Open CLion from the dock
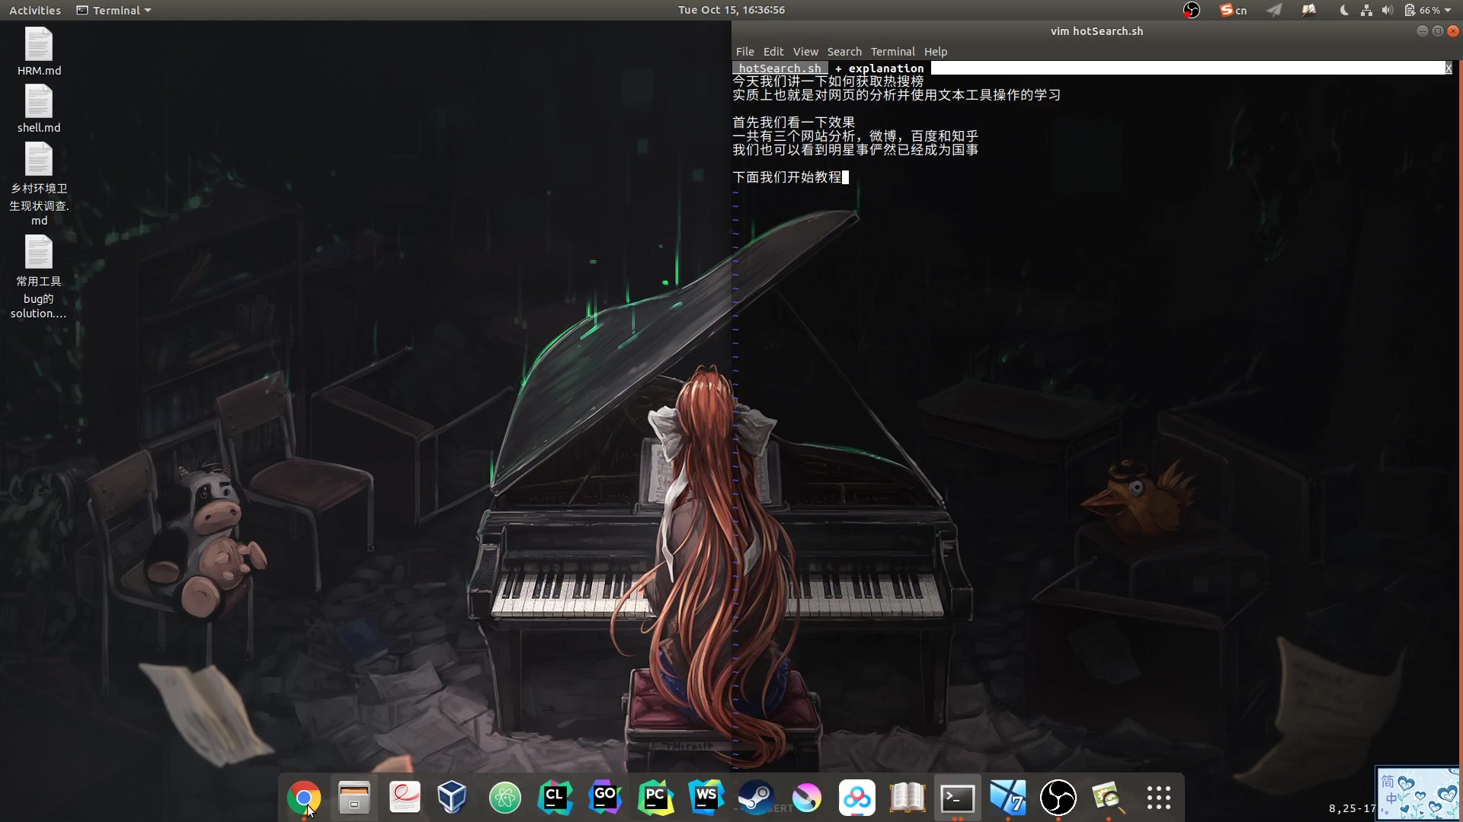Image resolution: width=1463 pixels, height=822 pixels. click(555, 798)
